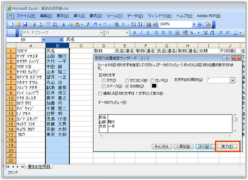248x180 pixels.
Task: Enable the Tab delimiter checkbox
Action: (x=104, y=81)
